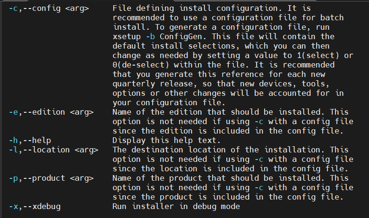Click the text 'File defining install configuration.'
This screenshot has height=218, width=369.
click(x=197, y=8)
